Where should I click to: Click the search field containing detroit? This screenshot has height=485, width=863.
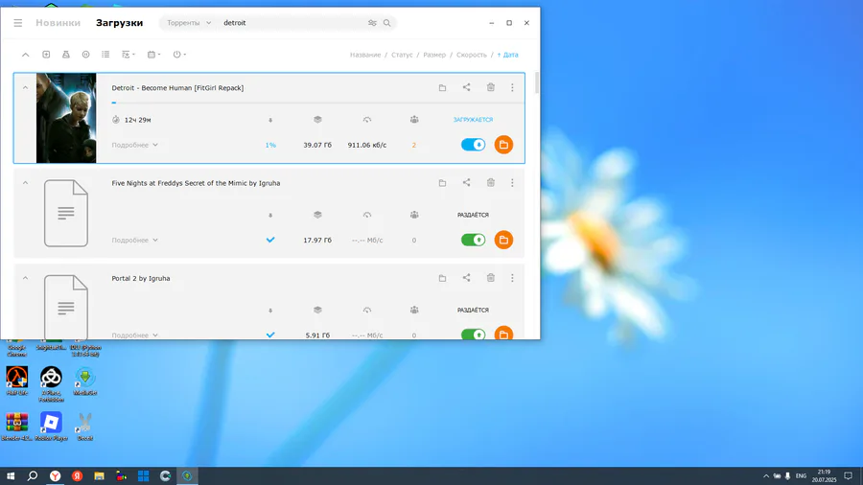(x=292, y=23)
